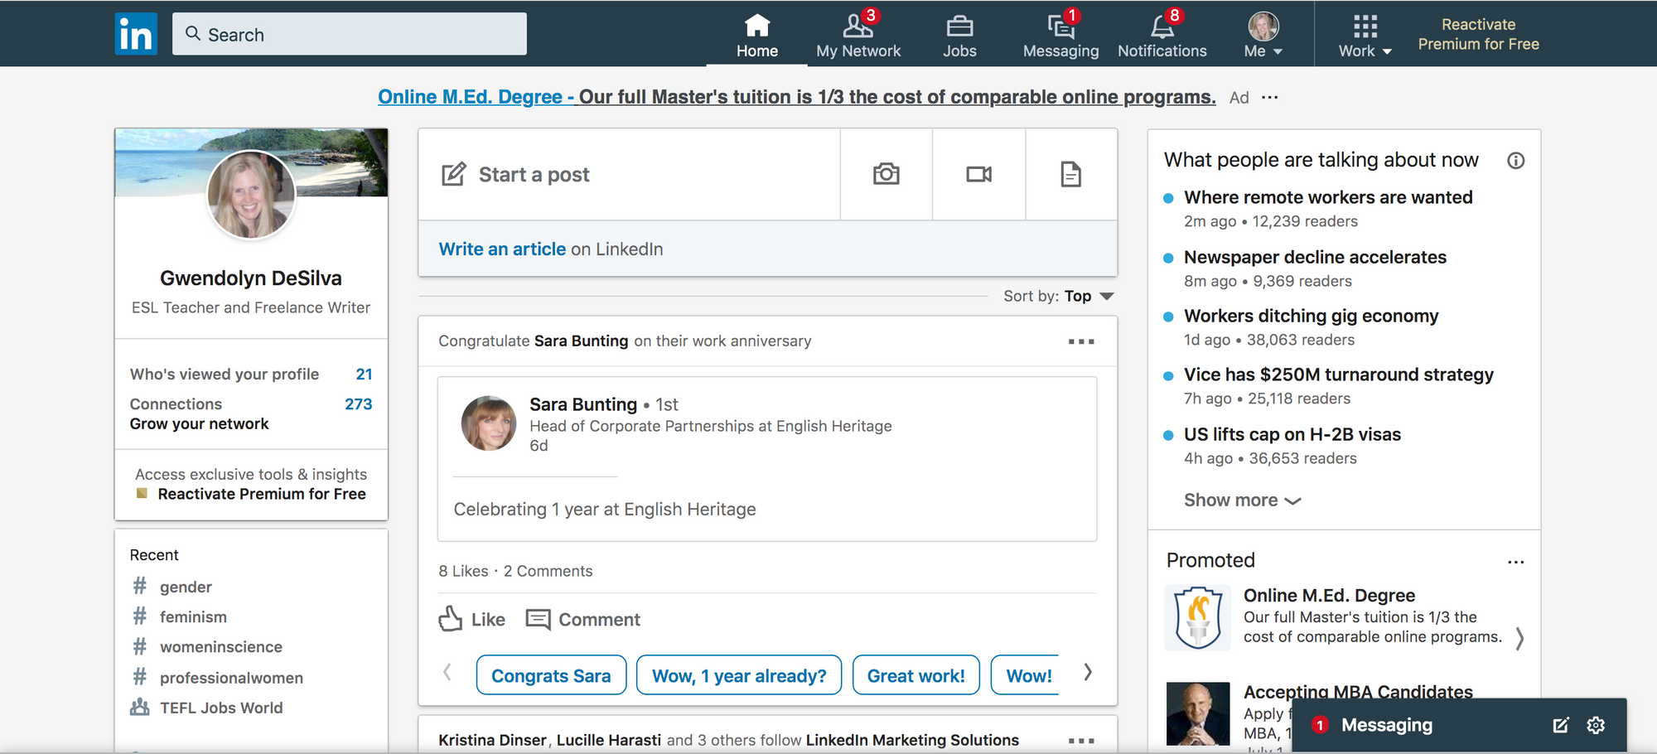This screenshot has height=754, width=1657.
Task: Click Reactivate Premium for Free in sidebar
Action: [251, 494]
